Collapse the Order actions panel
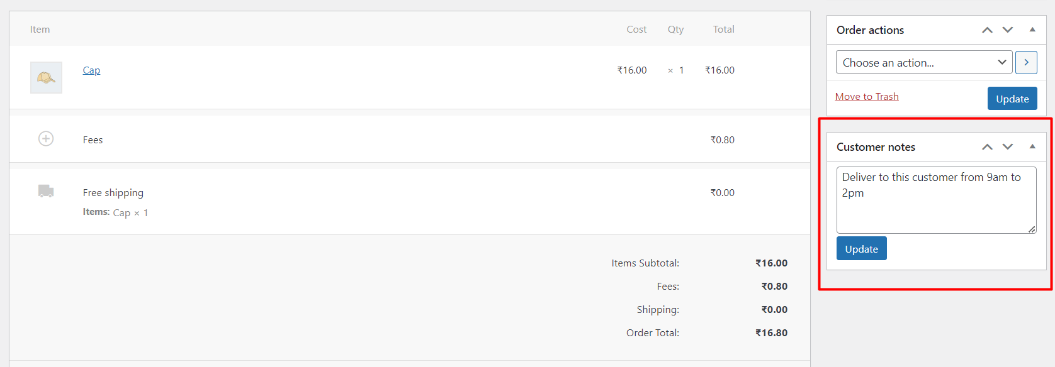The image size is (1055, 367). [x=1032, y=30]
